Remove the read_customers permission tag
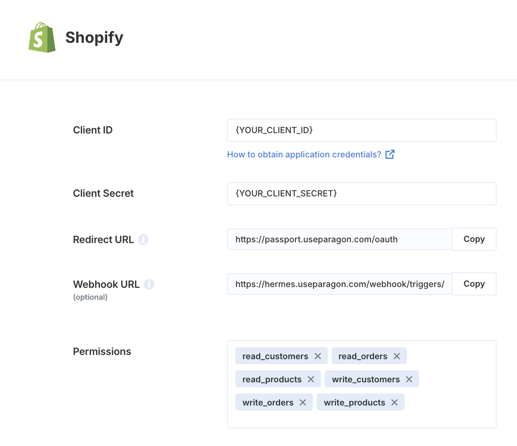 coord(318,356)
